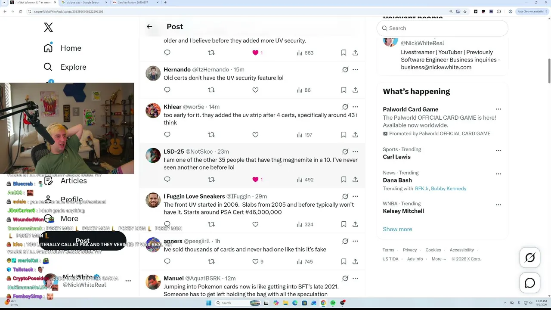
Task: Open LSD-25's profile avatar
Action: (153, 155)
